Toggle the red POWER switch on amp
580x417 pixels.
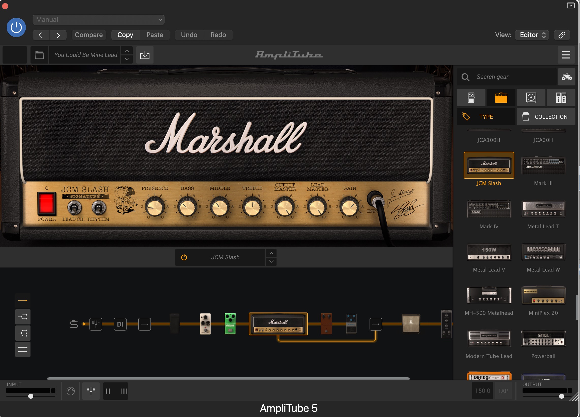47,203
